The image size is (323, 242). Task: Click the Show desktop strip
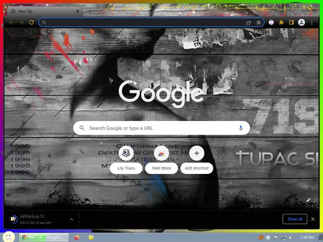click(321, 238)
